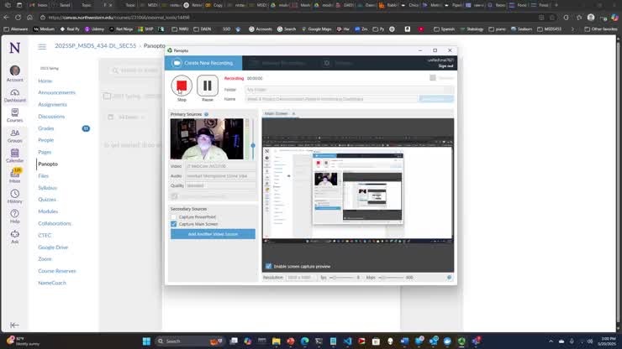The image size is (622, 349).
Task: Click the Primary Sources help icon
Action: tap(206, 114)
